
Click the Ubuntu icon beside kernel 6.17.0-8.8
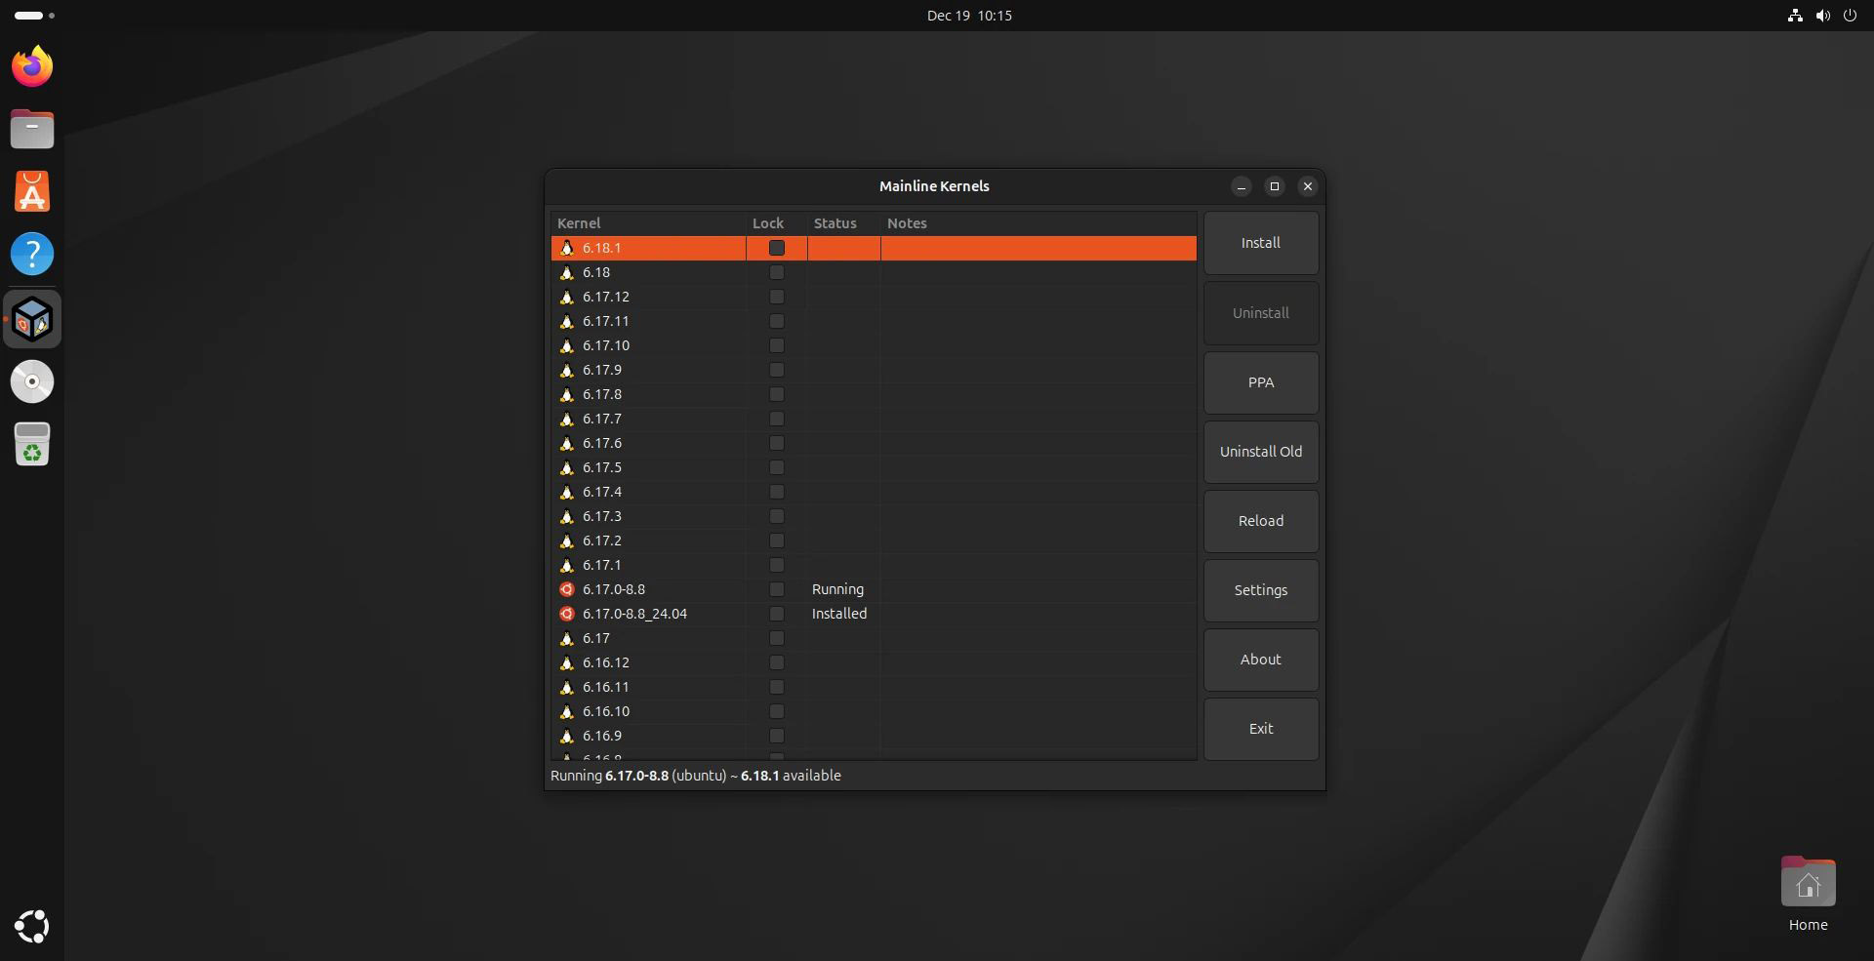coord(567,589)
